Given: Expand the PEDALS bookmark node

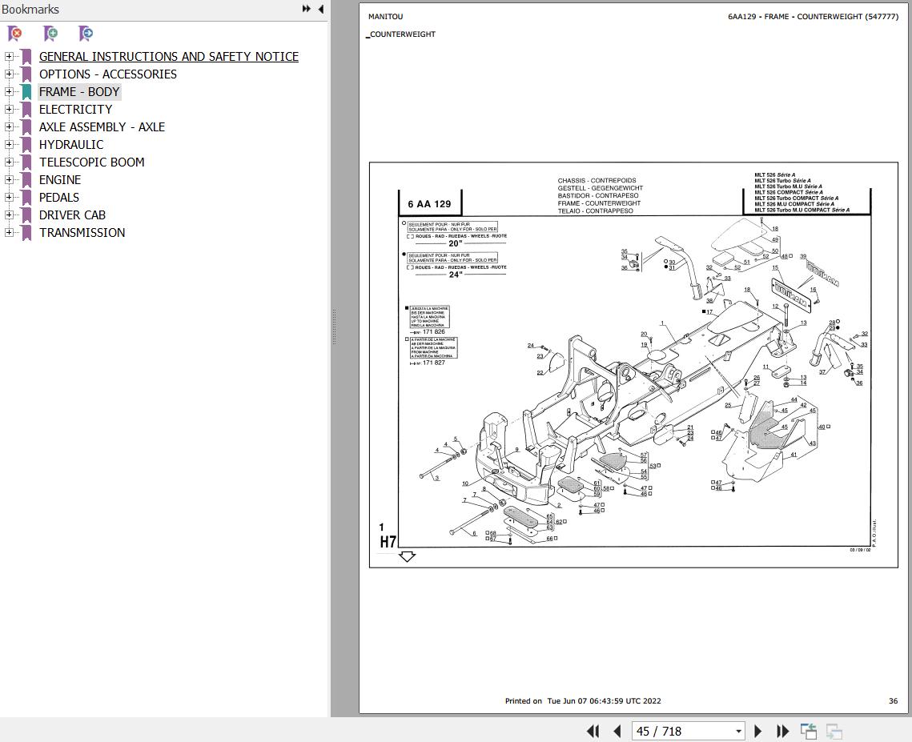Looking at the screenshot, I should coord(9,197).
